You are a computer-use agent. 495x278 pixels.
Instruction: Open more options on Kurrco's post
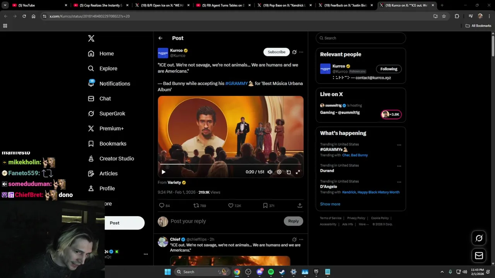pos(301,52)
